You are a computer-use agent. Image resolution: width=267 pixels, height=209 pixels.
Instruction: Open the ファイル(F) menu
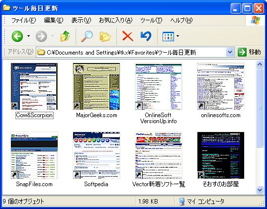pos(23,20)
